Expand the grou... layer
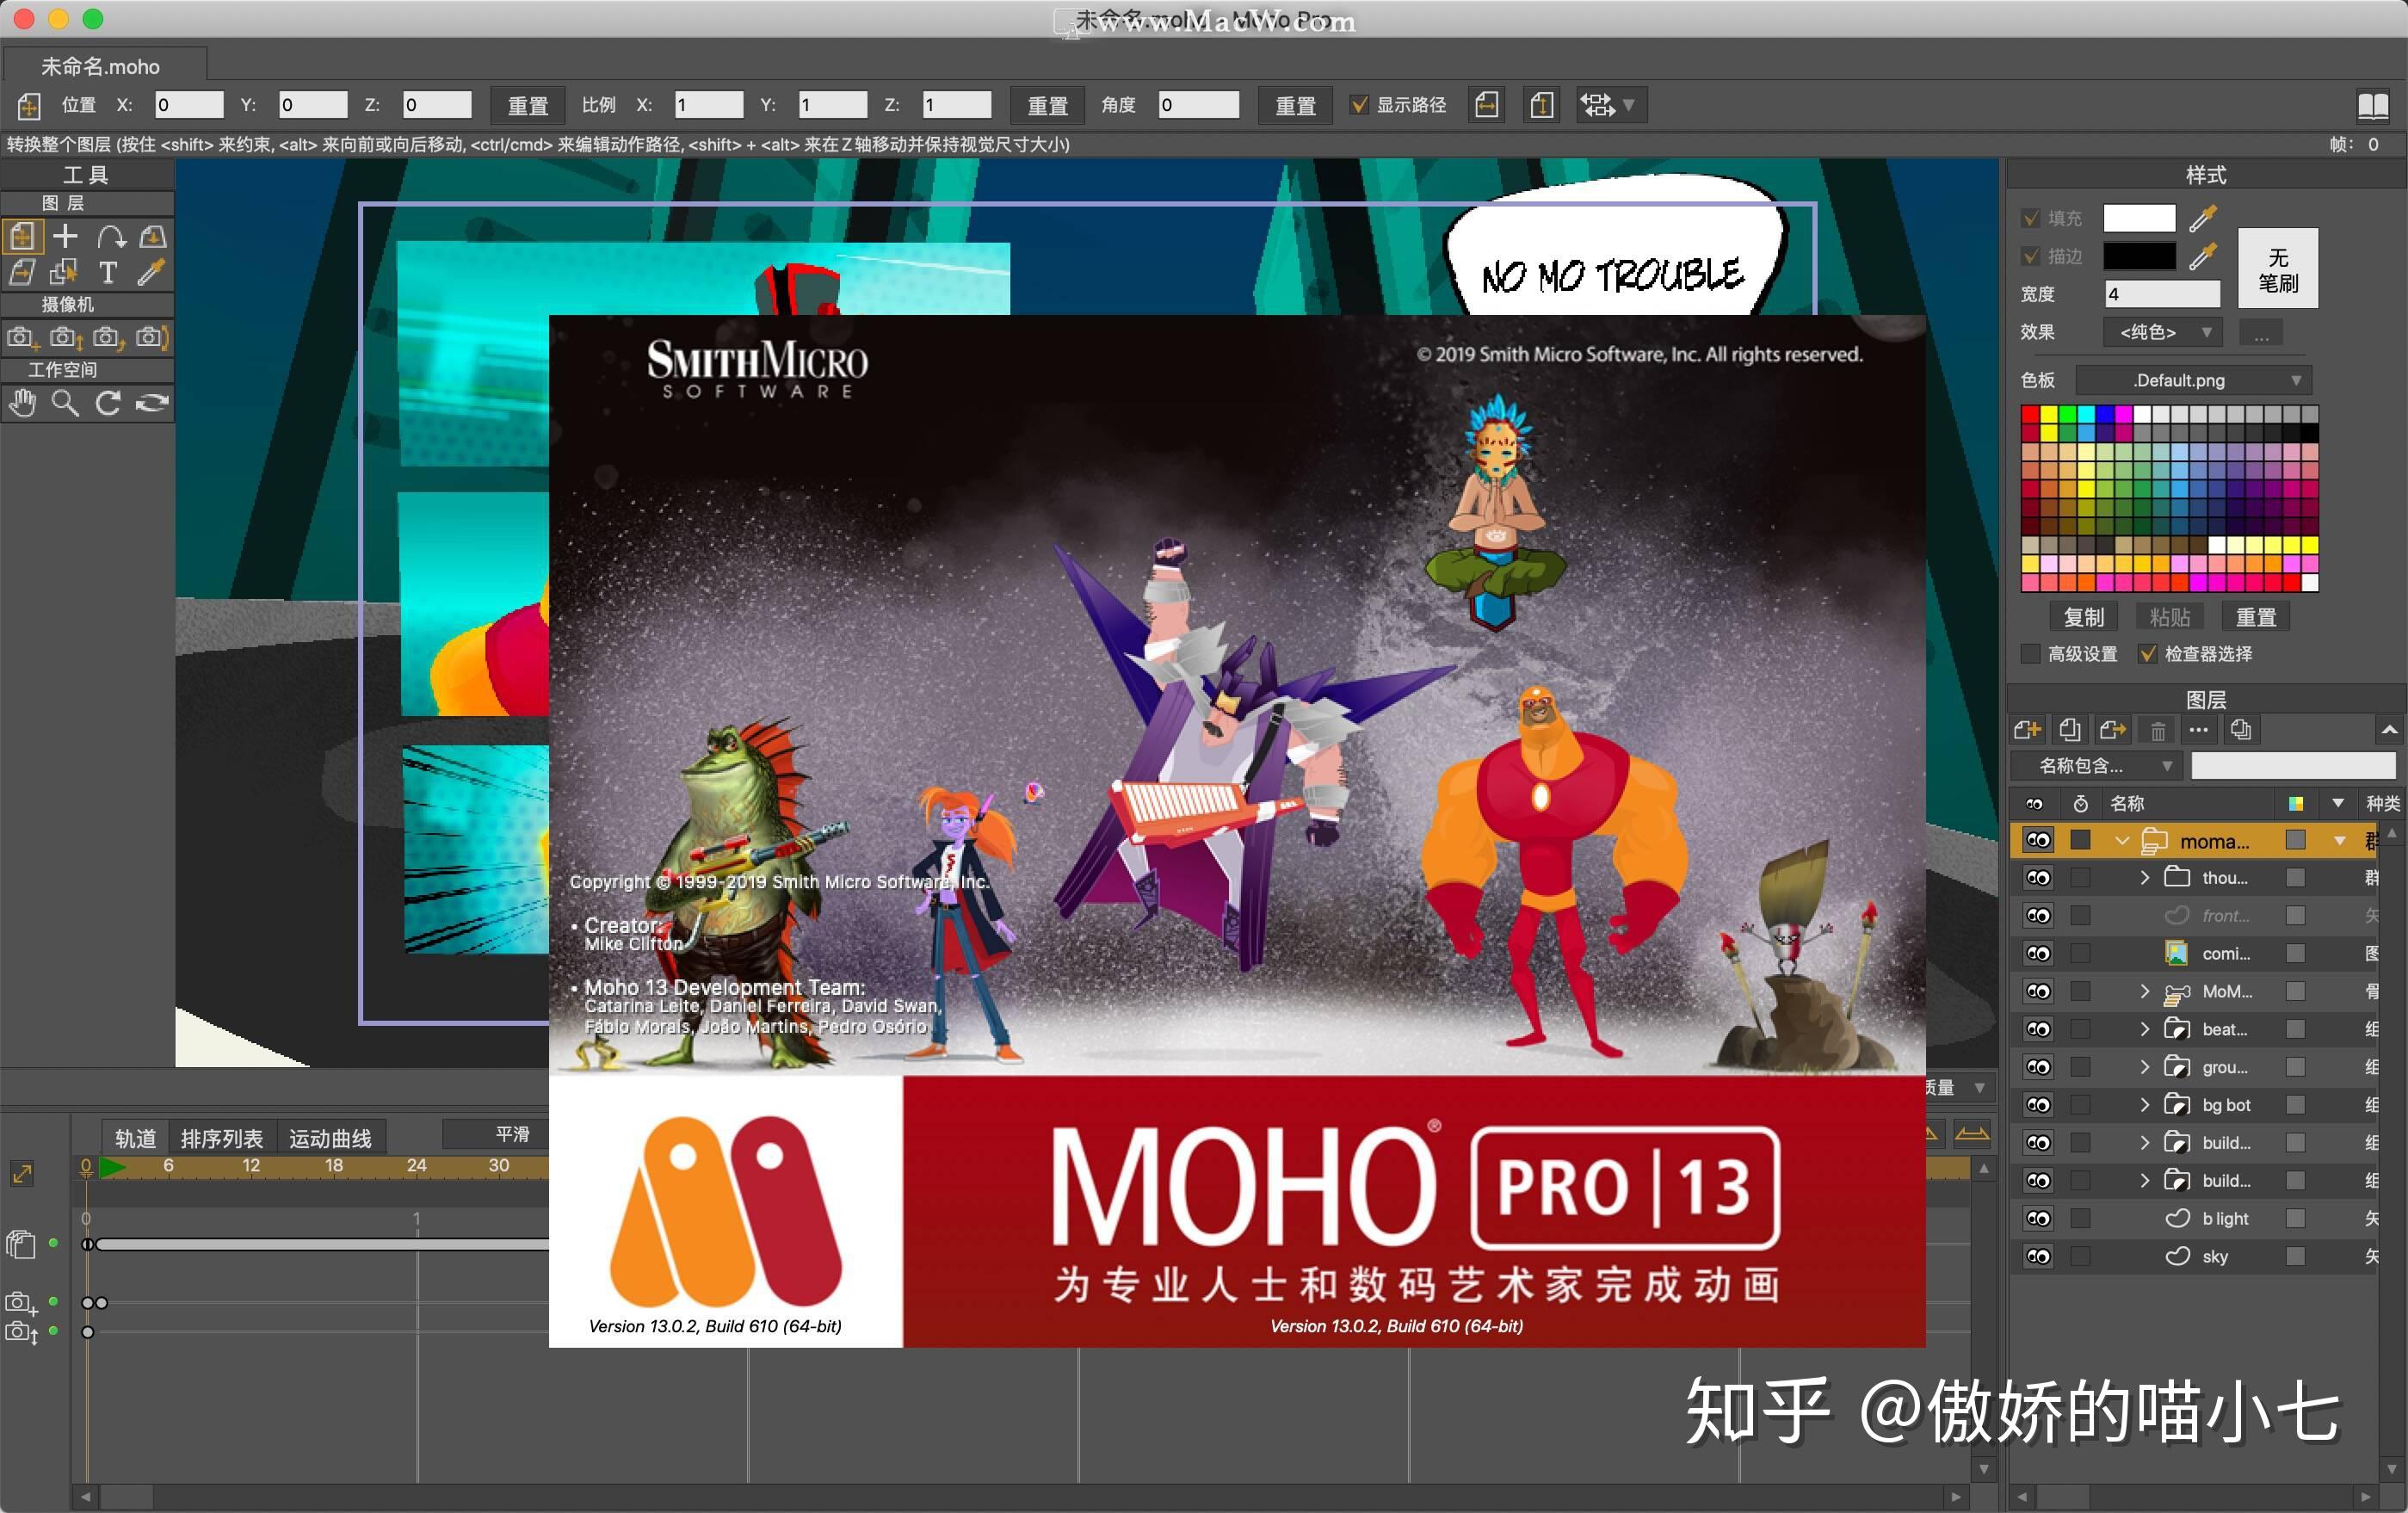 (x=2144, y=1067)
